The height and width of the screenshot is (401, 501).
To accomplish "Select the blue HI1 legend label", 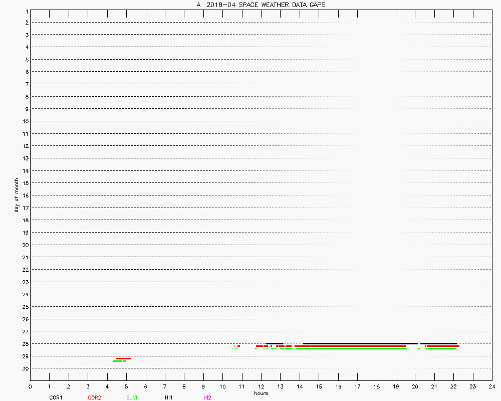I will click(169, 397).
